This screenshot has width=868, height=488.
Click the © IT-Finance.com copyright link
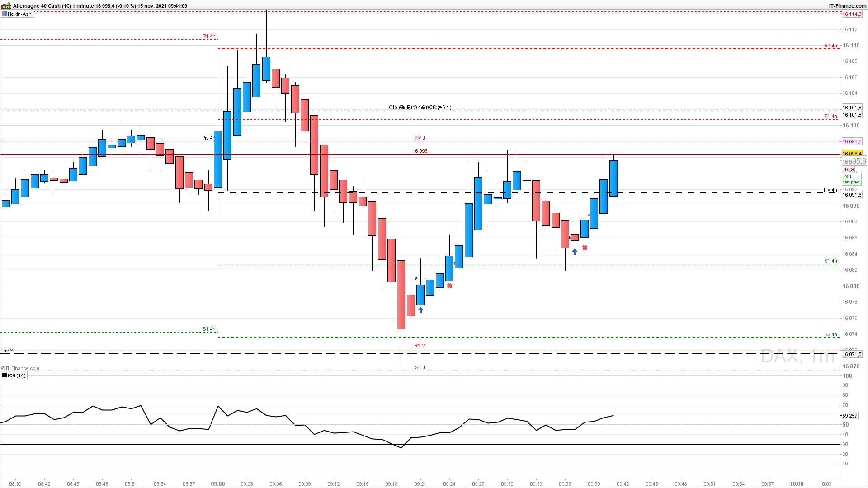[x=20, y=369]
